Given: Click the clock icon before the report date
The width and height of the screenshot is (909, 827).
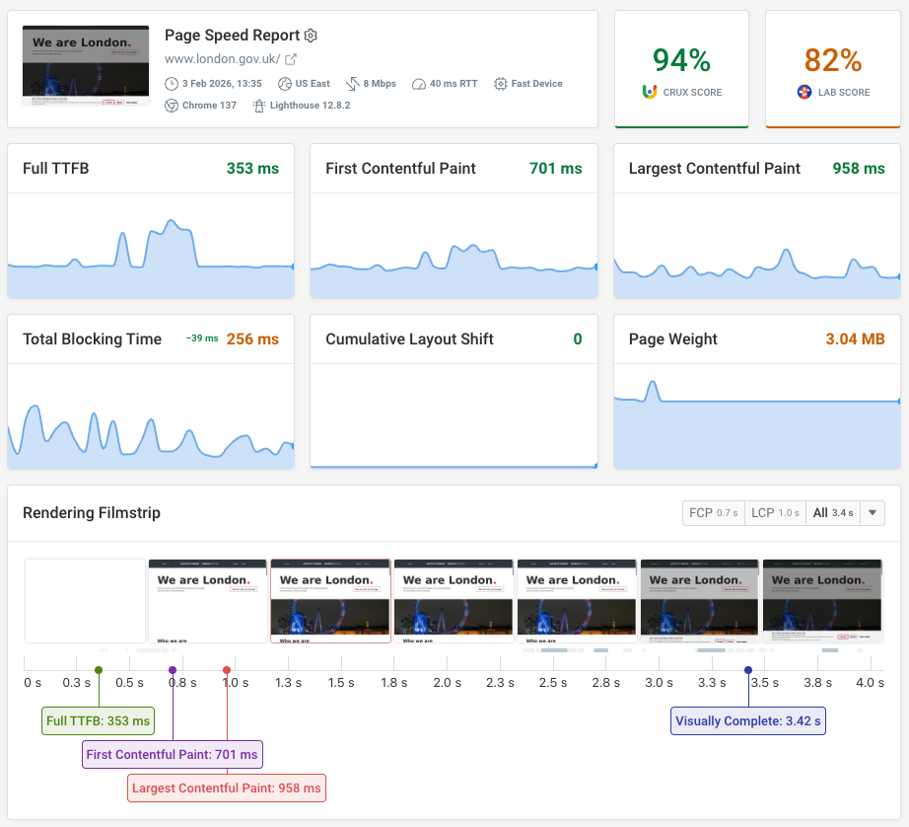Looking at the screenshot, I should click(x=172, y=83).
